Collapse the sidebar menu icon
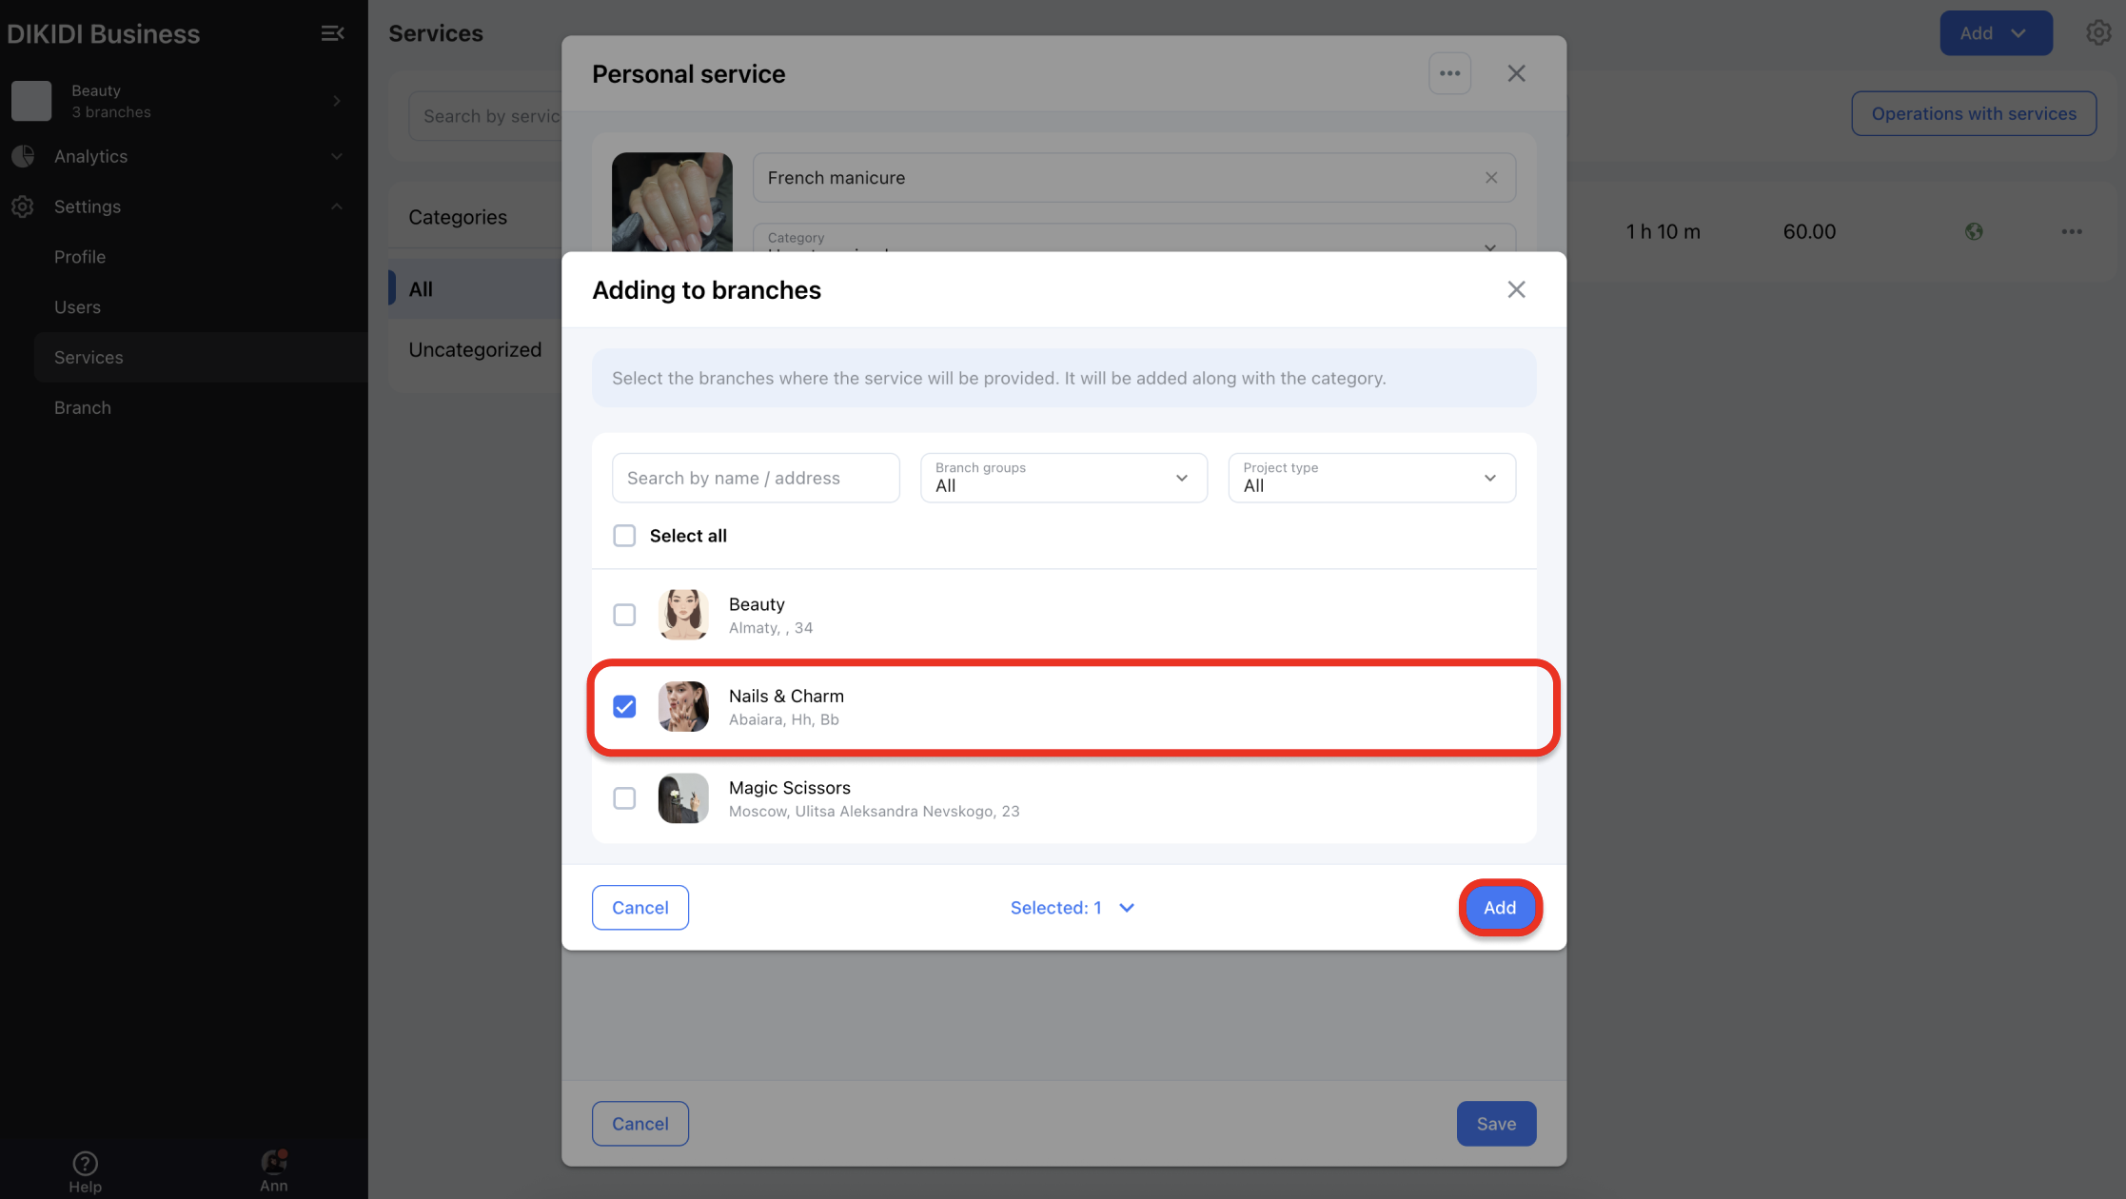 [x=332, y=33]
